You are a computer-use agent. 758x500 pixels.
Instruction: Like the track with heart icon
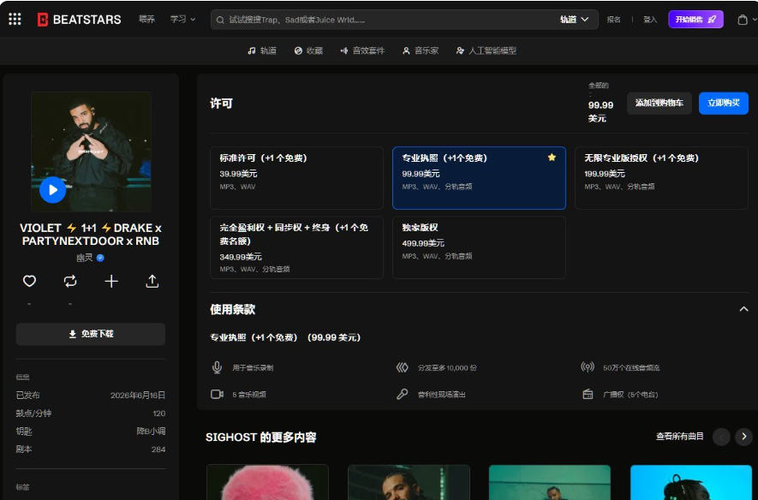point(29,281)
